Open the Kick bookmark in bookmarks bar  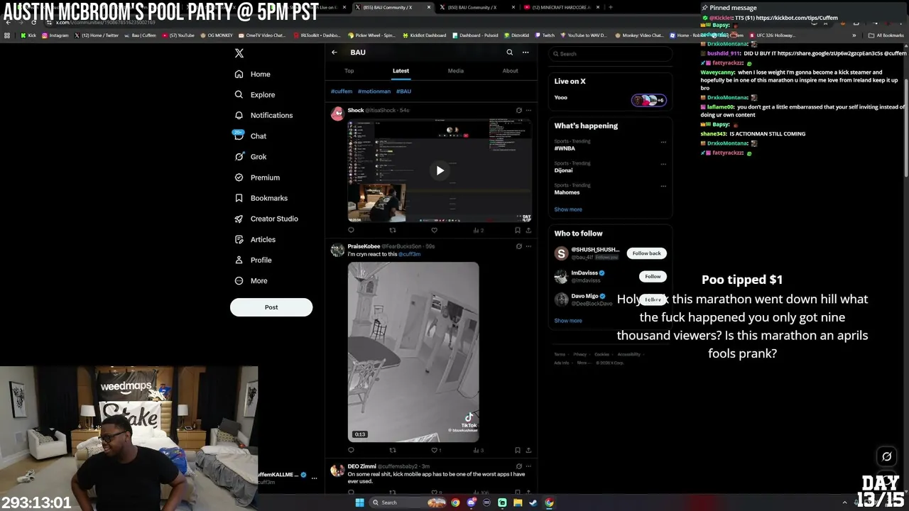pyautogui.click(x=29, y=35)
